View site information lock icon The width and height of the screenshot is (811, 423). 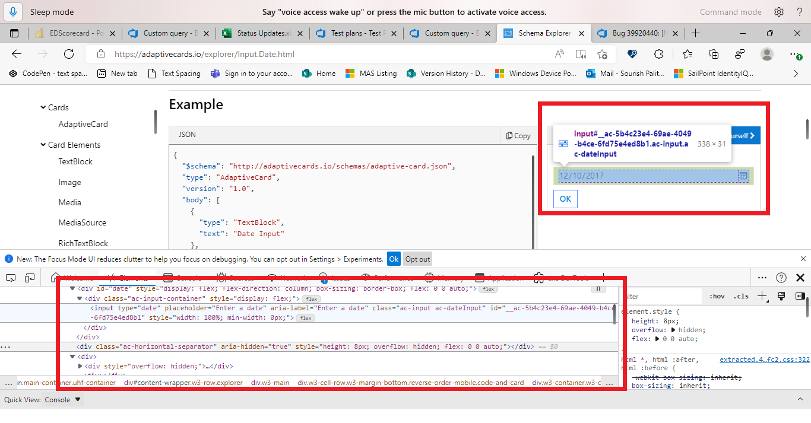100,54
